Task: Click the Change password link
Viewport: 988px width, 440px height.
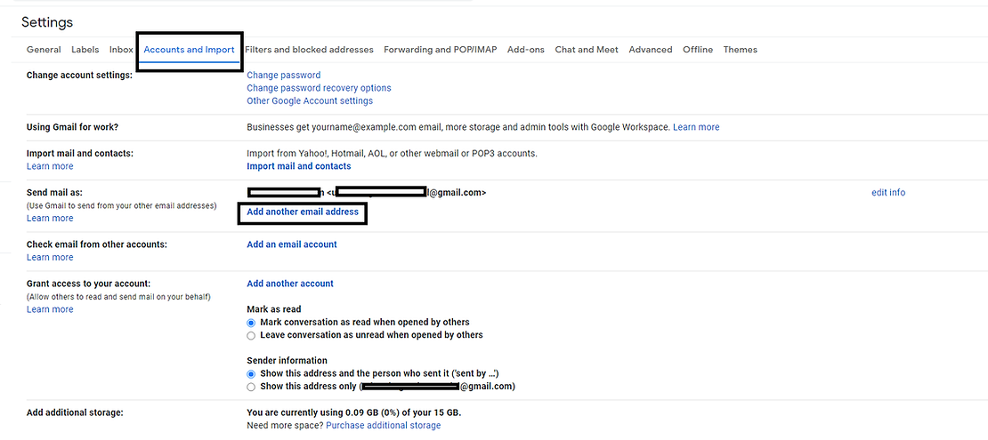Action: pos(283,76)
